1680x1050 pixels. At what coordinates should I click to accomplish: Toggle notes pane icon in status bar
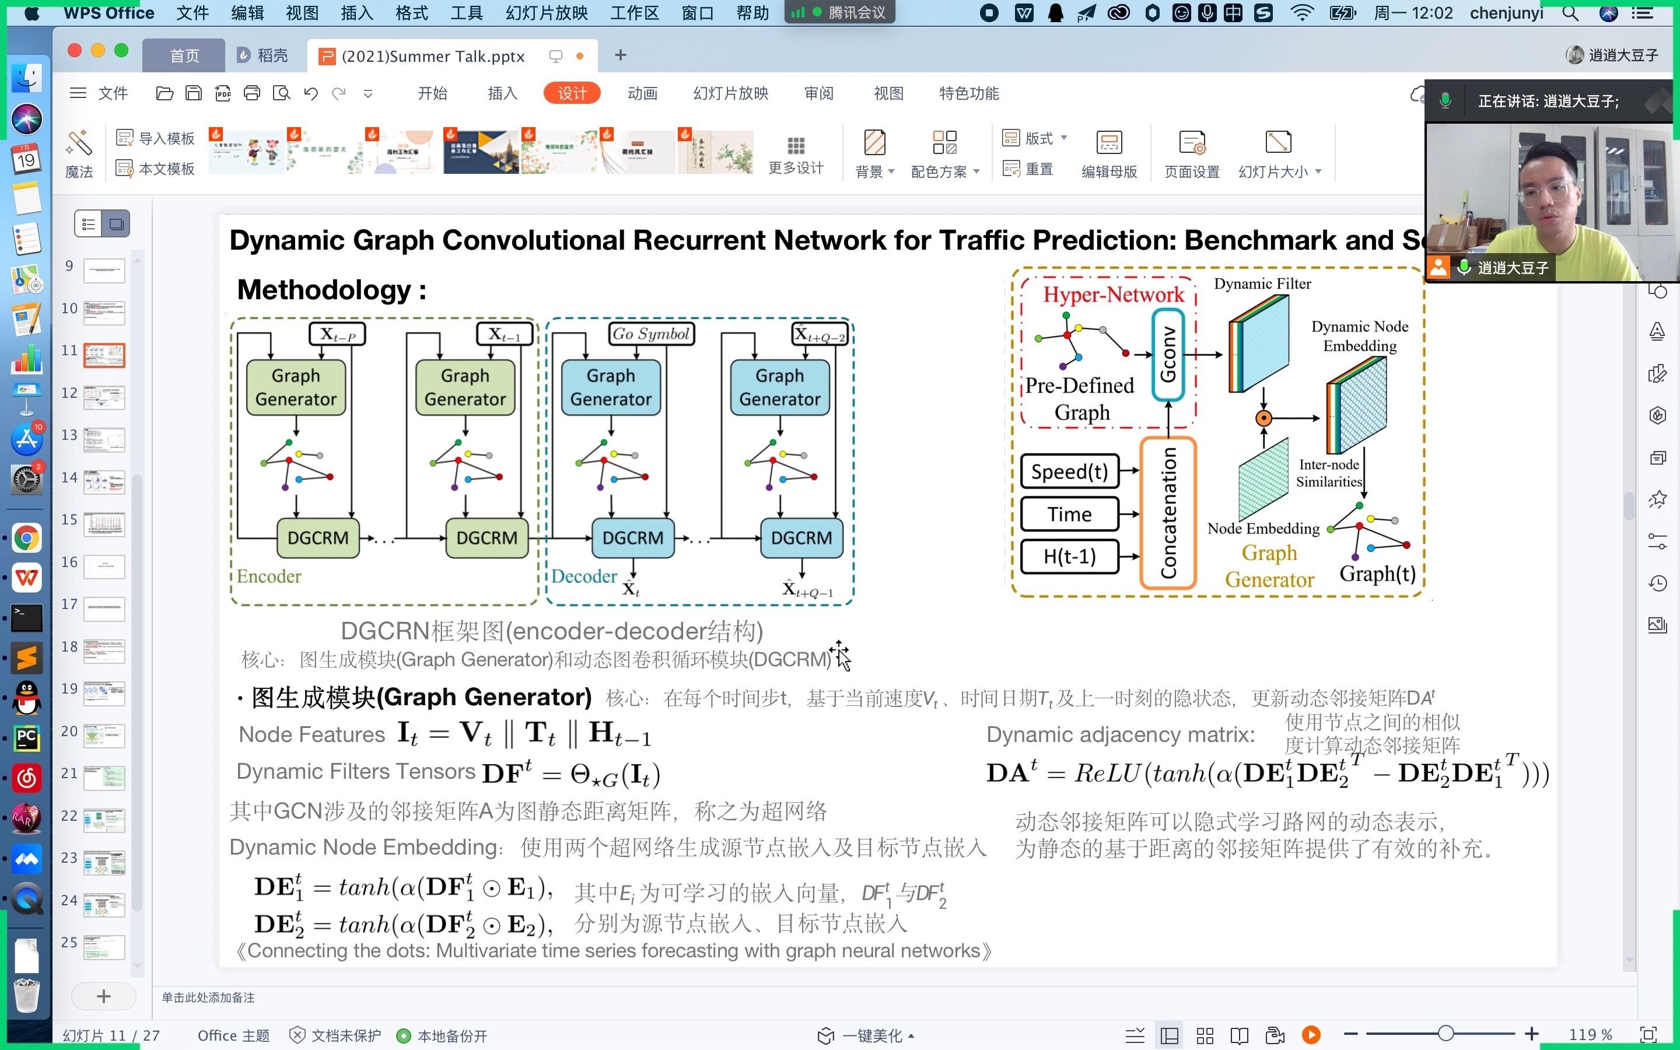(x=1135, y=1035)
